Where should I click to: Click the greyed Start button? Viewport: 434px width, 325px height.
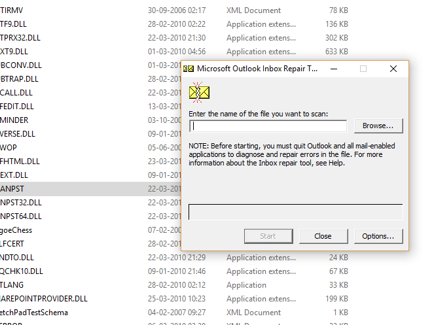(268, 236)
